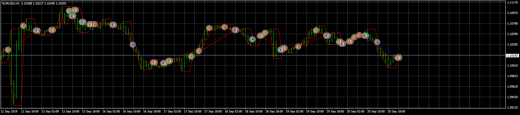Click the 16 Sep 18:00 time label
The height and width of the screenshot is (115, 520).
(x=152, y=112)
